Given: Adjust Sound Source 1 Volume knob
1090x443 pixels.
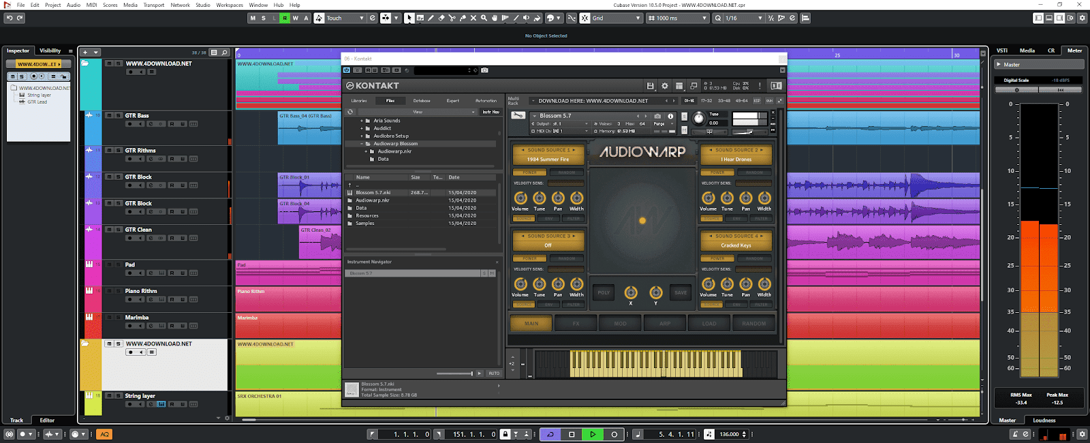Looking at the screenshot, I should (520, 198).
